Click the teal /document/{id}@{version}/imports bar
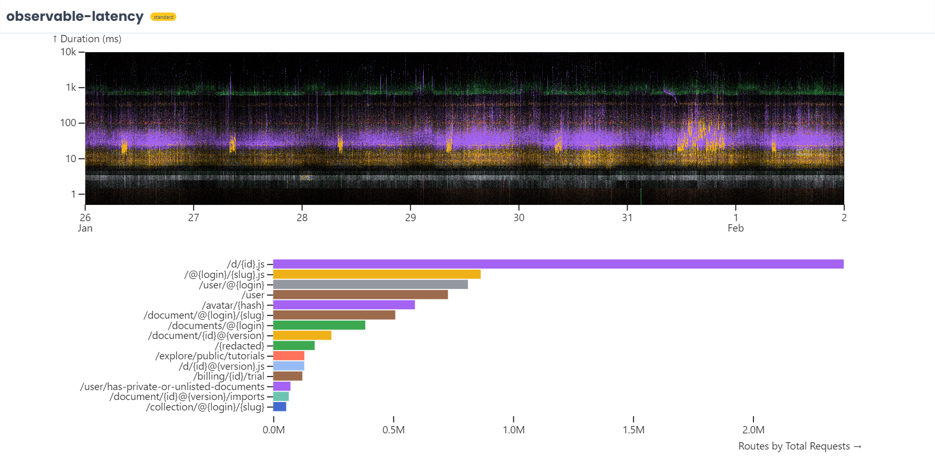935x461 pixels. click(x=281, y=396)
